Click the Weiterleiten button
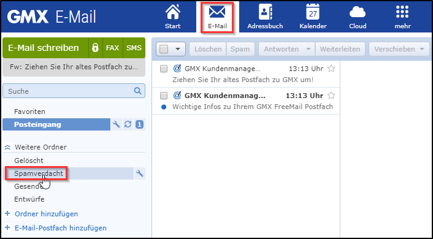Viewport: 433px width, 239px height. click(x=340, y=49)
